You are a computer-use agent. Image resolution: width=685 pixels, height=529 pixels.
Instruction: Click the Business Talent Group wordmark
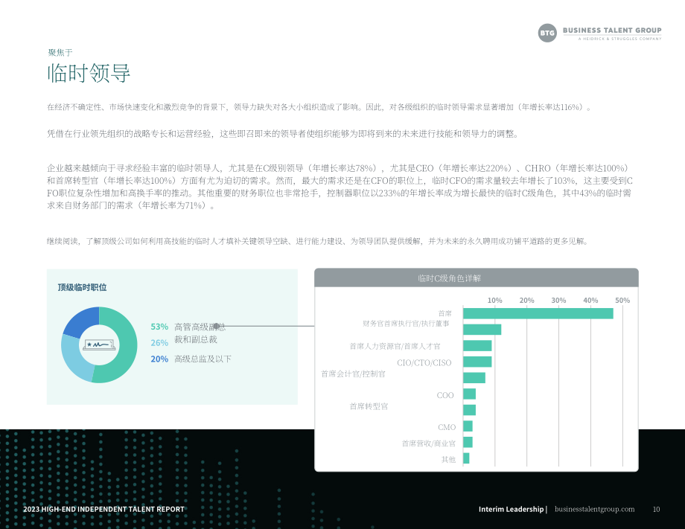coord(612,31)
